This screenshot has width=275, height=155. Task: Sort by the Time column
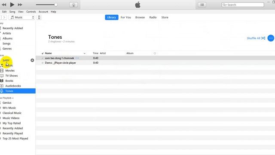tap(95, 53)
